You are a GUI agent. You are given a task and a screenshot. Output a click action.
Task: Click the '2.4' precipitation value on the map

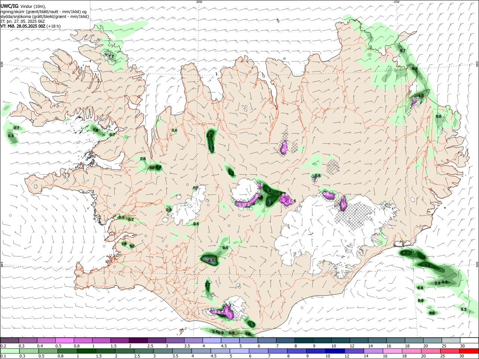tap(268, 191)
